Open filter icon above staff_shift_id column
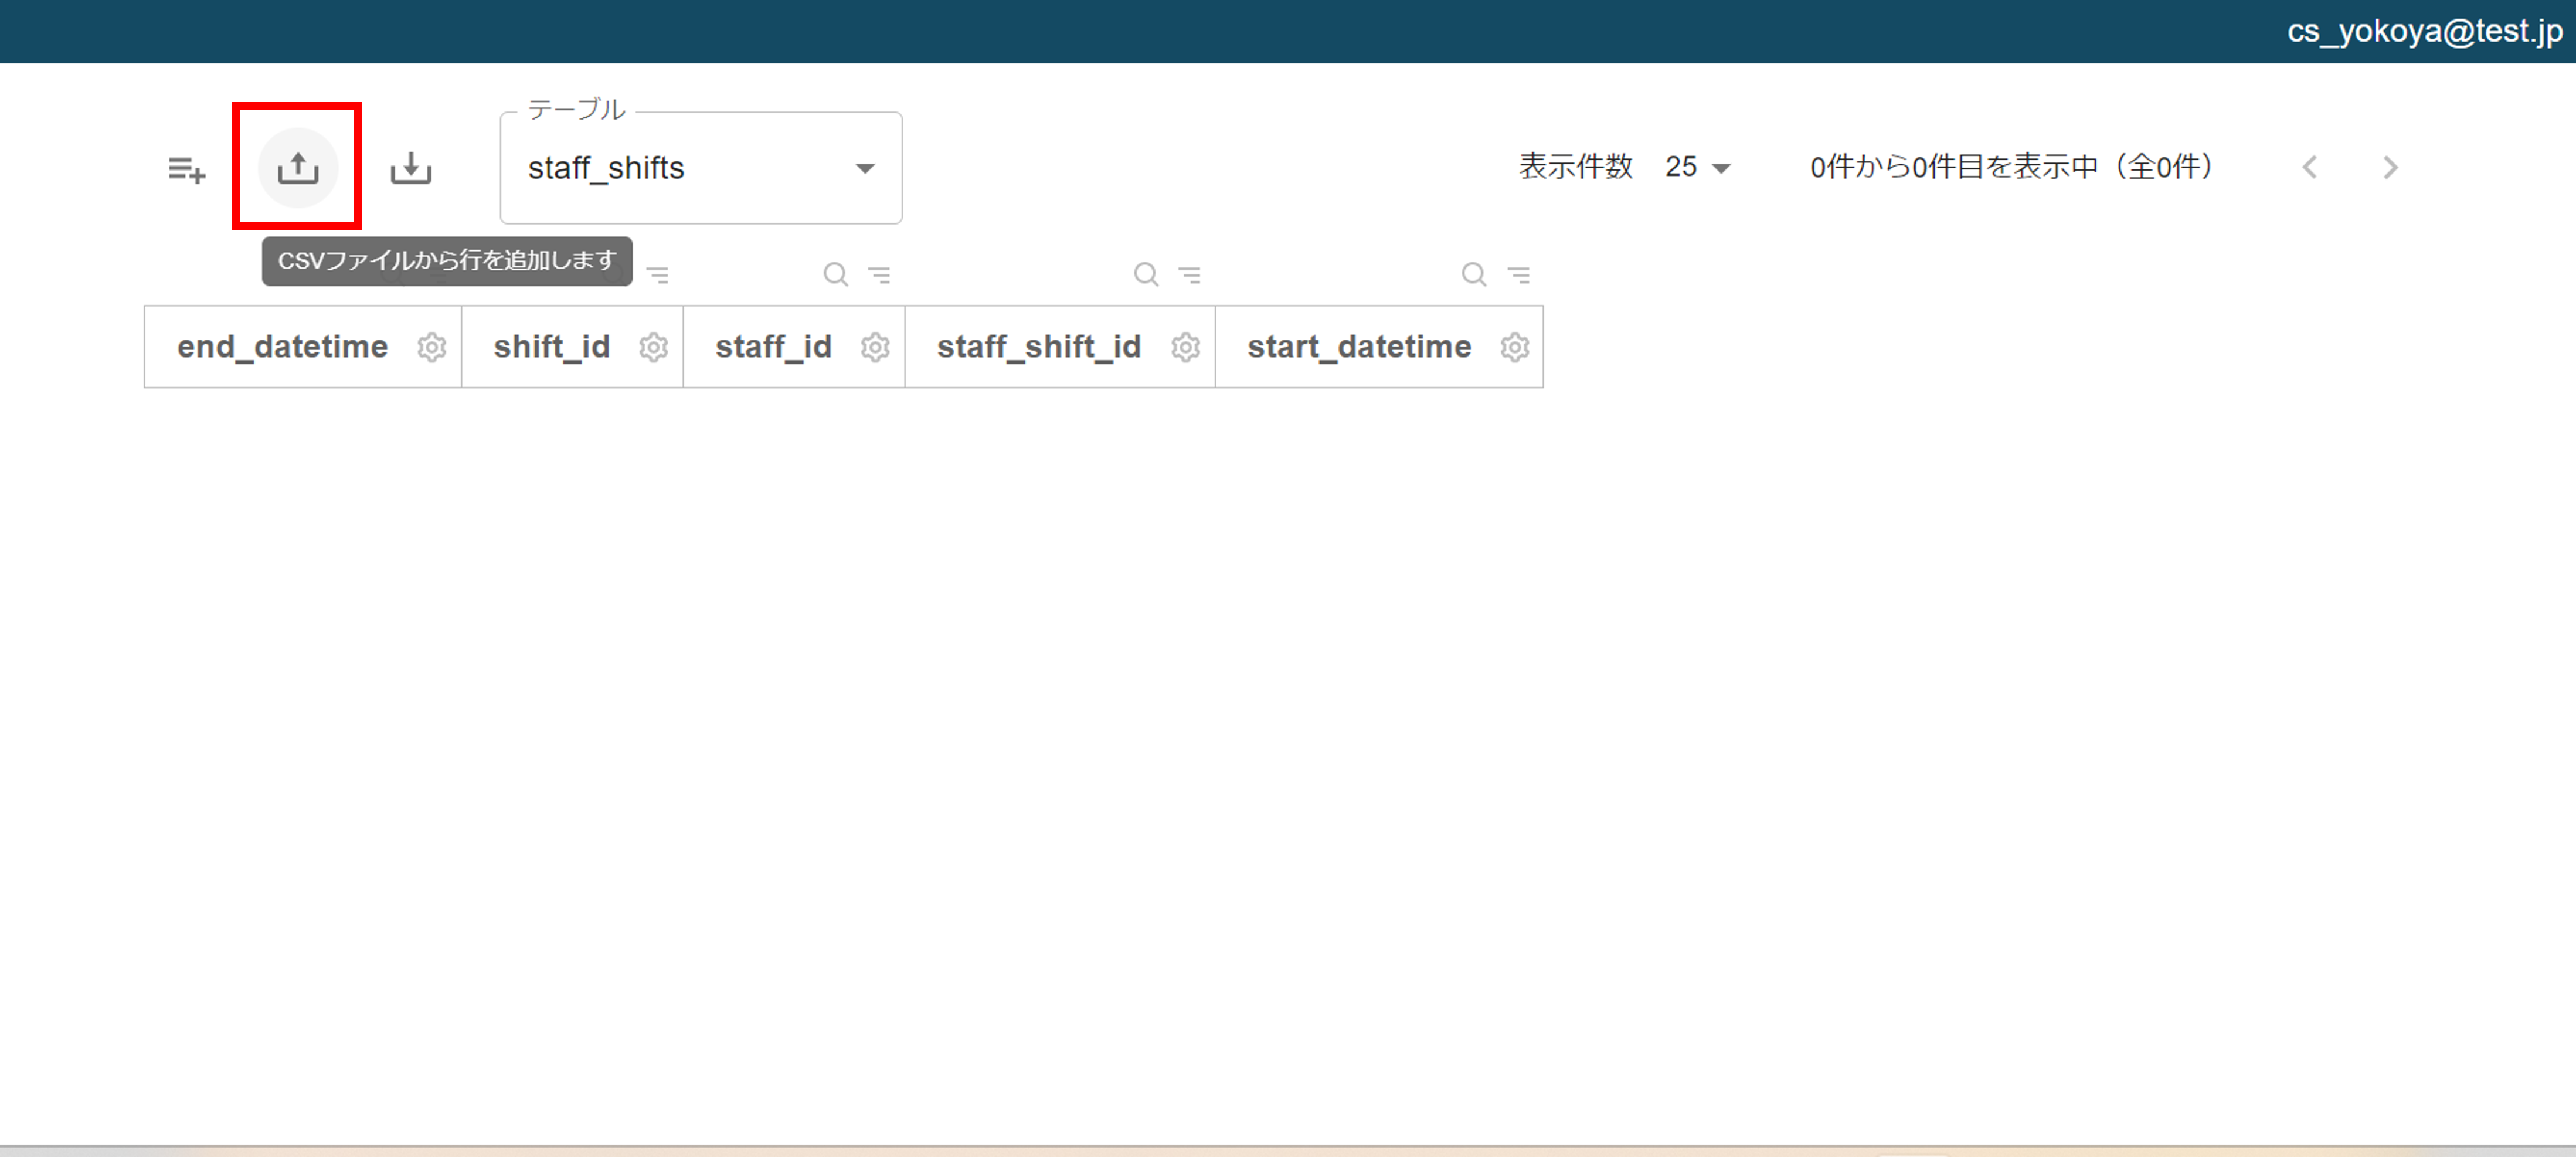This screenshot has width=2576, height=1157. click(x=1190, y=274)
